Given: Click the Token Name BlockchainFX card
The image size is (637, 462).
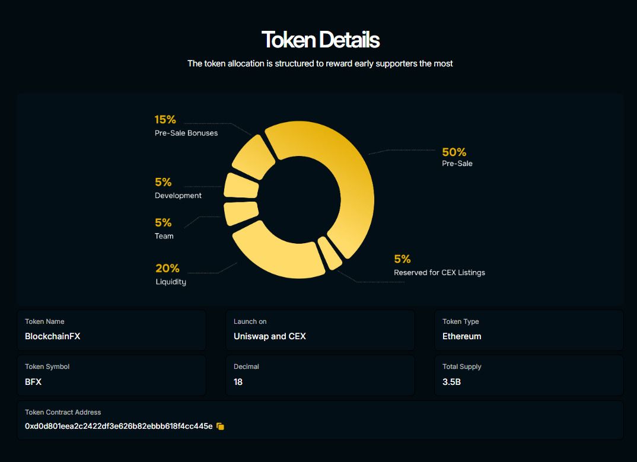Looking at the screenshot, I should pyautogui.click(x=112, y=330).
